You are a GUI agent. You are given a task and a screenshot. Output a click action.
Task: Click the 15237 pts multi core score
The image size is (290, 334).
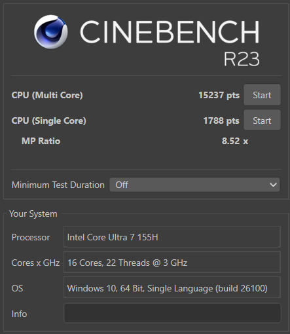point(219,95)
